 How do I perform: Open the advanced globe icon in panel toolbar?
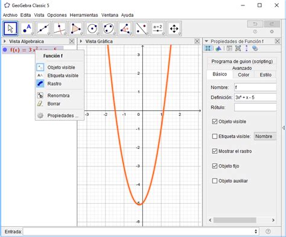(x=255, y=48)
